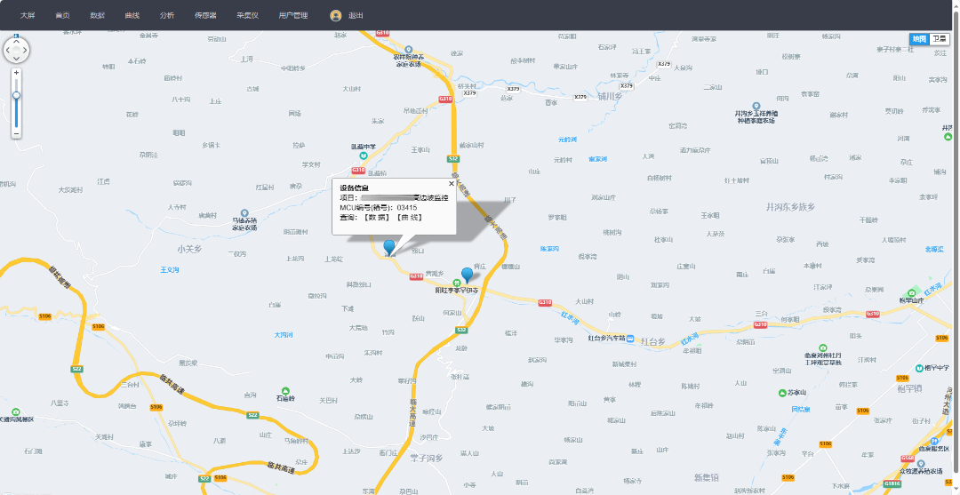
Task: Click the map zoom slider handle
Action: 17,95
